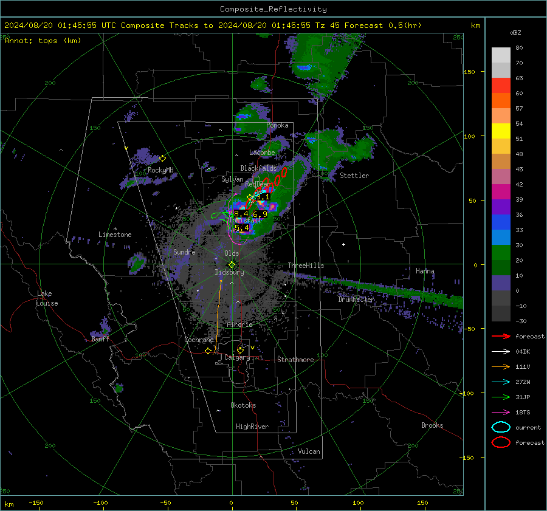Click the dBZ legend heading
This screenshot has height=511, width=547.
(515, 33)
